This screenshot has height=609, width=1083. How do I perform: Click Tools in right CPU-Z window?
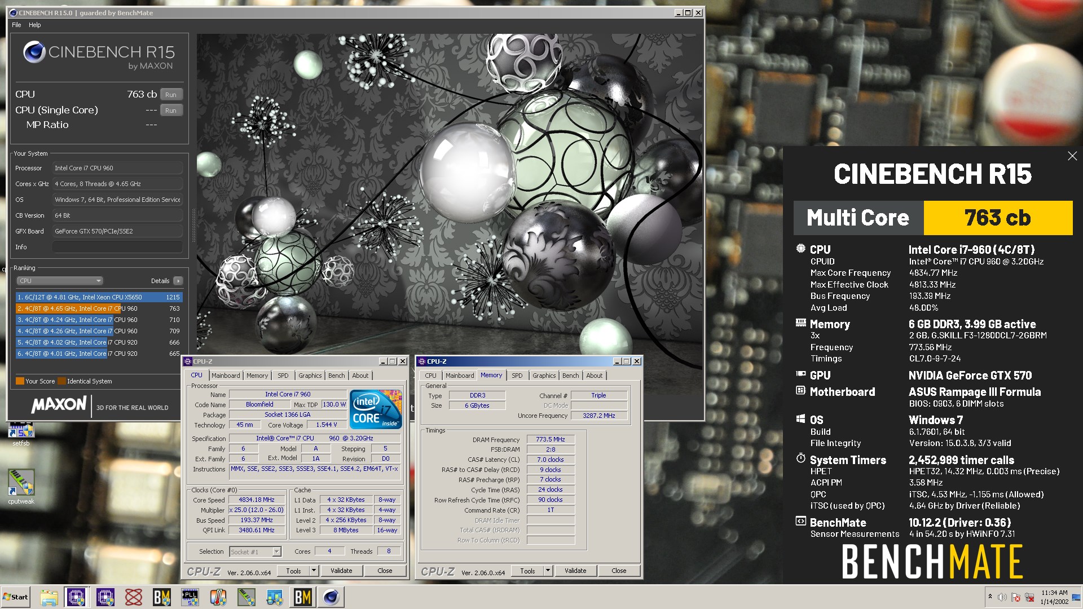(527, 571)
